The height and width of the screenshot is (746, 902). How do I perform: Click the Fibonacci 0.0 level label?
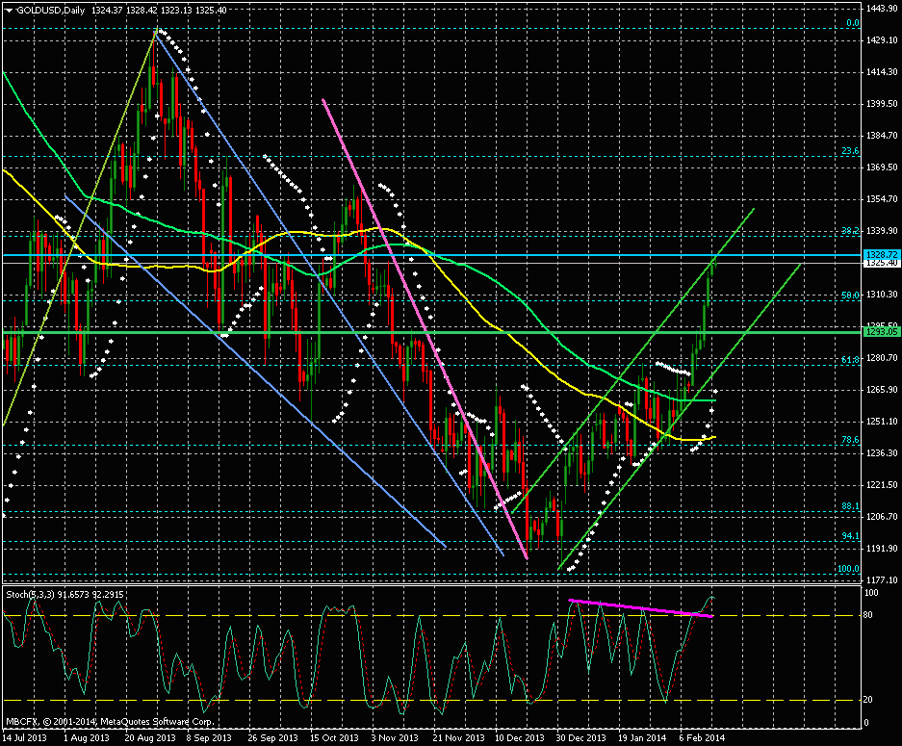click(x=853, y=23)
